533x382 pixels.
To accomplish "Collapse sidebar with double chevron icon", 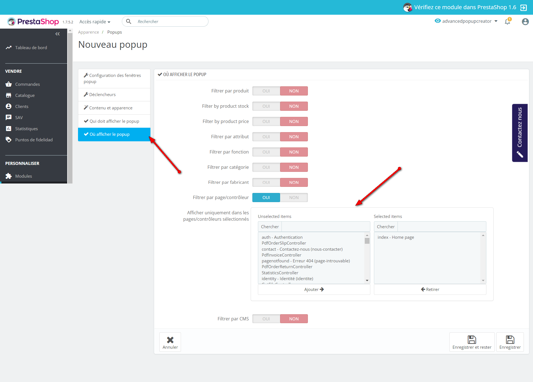I will click(57, 34).
